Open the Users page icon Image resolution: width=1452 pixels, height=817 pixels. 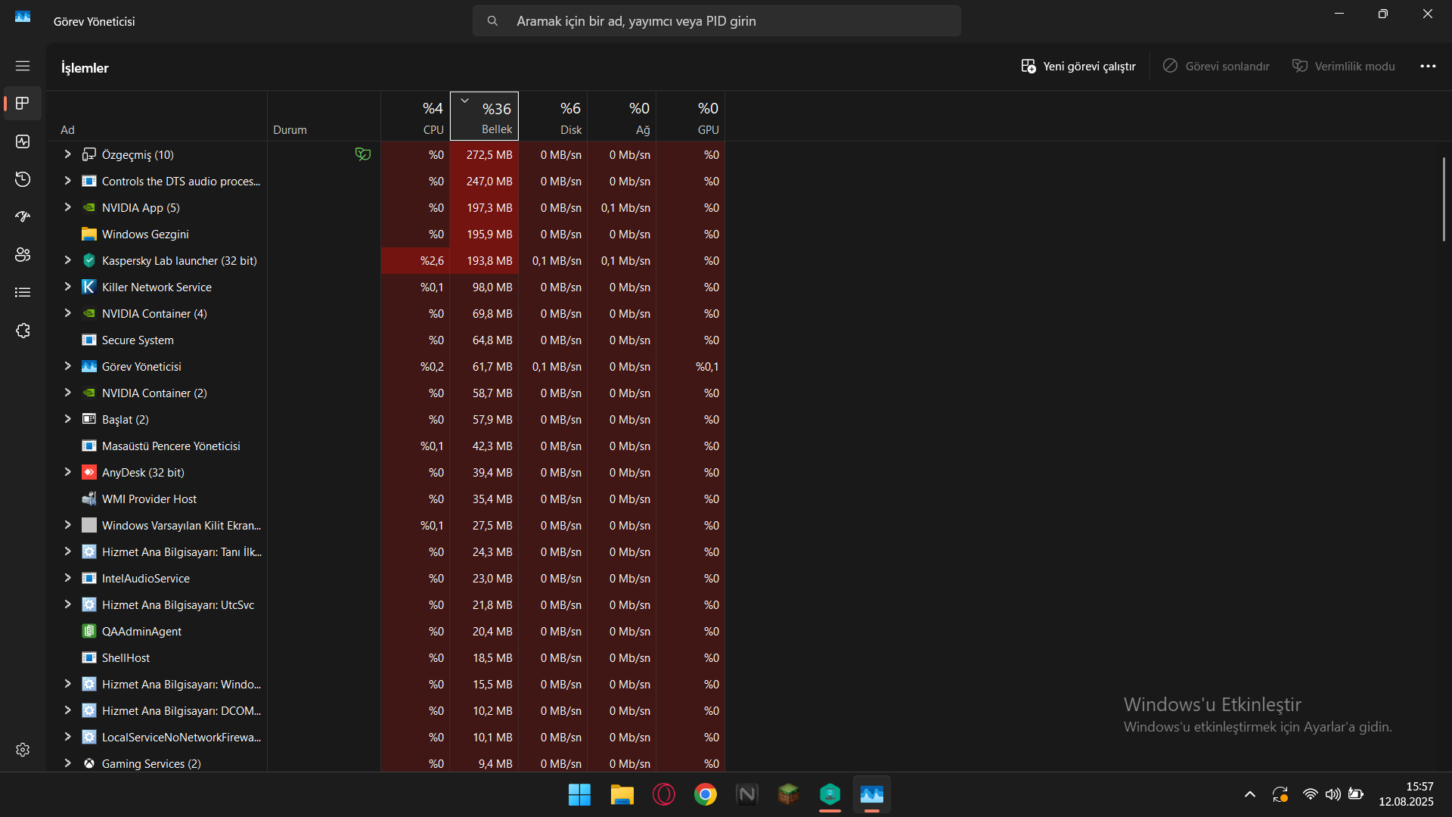coord(23,255)
